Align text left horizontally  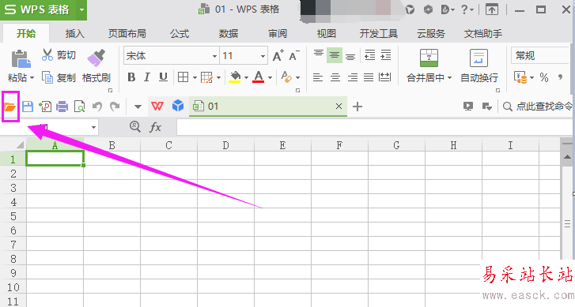tap(318, 77)
